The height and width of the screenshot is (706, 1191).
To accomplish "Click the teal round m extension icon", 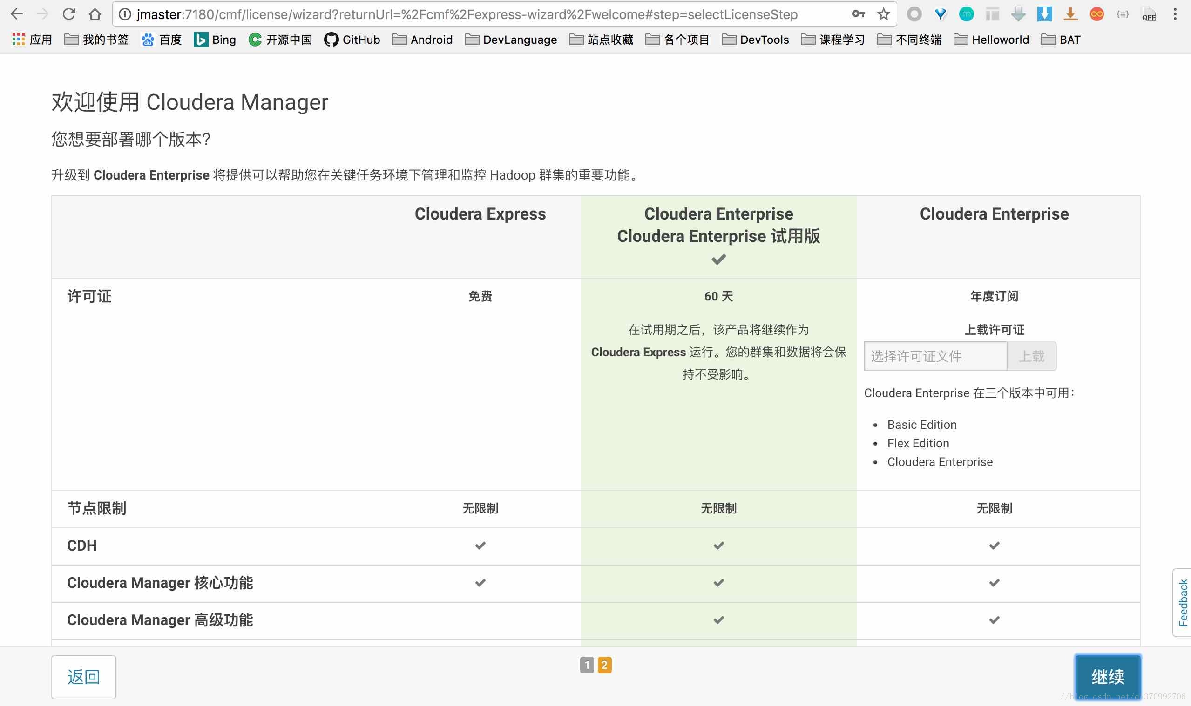I will pyautogui.click(x=966, y=14).
